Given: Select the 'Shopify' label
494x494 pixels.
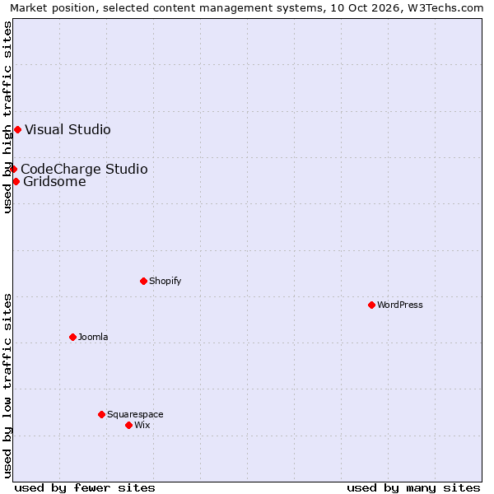Looking at the screenshot, I should pyautogui.click(x=165, y=281).
